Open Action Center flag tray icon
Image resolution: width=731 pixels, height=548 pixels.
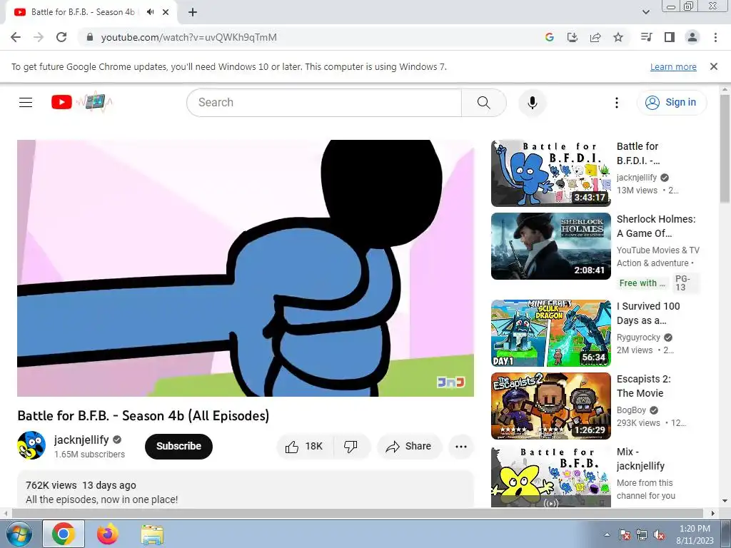[625, 535]
